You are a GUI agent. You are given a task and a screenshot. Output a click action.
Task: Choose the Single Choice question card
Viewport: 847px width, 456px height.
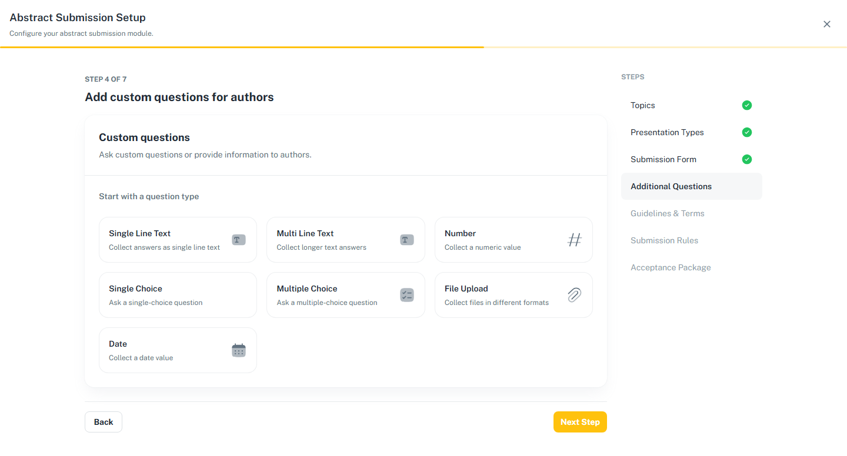(x=178, y=295)
